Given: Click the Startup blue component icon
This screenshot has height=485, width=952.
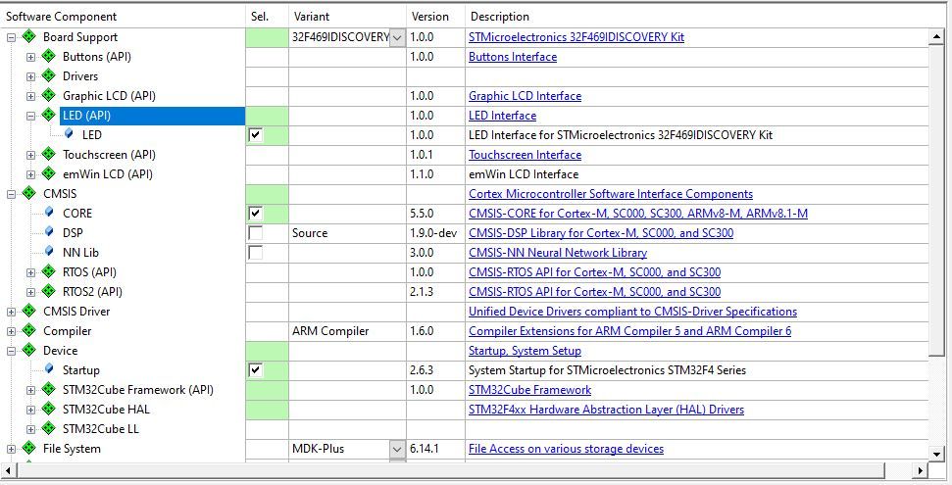Looking at the screenshot, I should [49, 368].
